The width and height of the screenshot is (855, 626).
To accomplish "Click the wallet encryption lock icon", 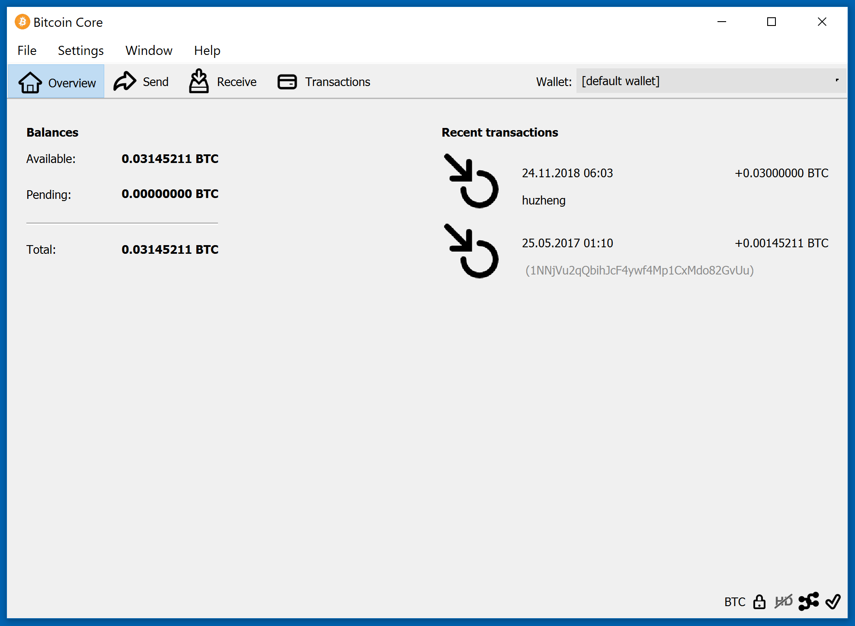I will pos(759,601).
